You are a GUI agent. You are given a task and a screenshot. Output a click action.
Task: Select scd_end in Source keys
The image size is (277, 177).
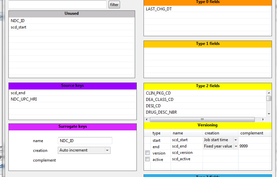(x=72, y=93)
